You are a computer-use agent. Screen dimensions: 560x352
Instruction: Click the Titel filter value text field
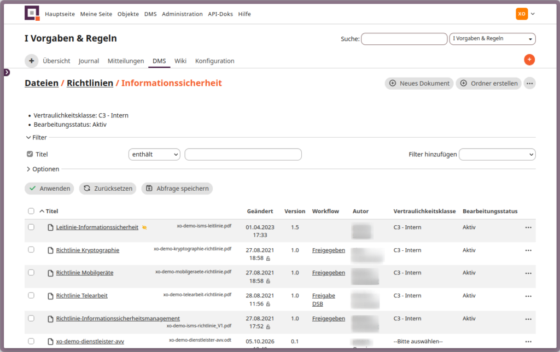pos(243,154)
